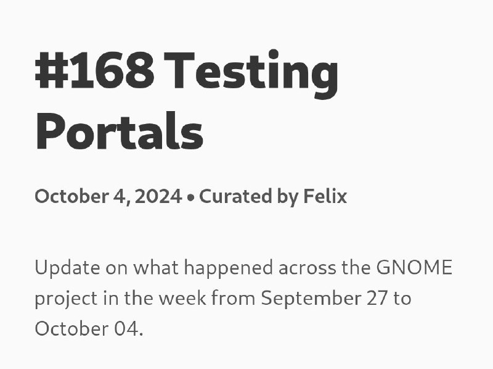The height and width of the screenshot is (369, 493).
Task: Click the bullet separator between date and curator
Action: [190, 197]
